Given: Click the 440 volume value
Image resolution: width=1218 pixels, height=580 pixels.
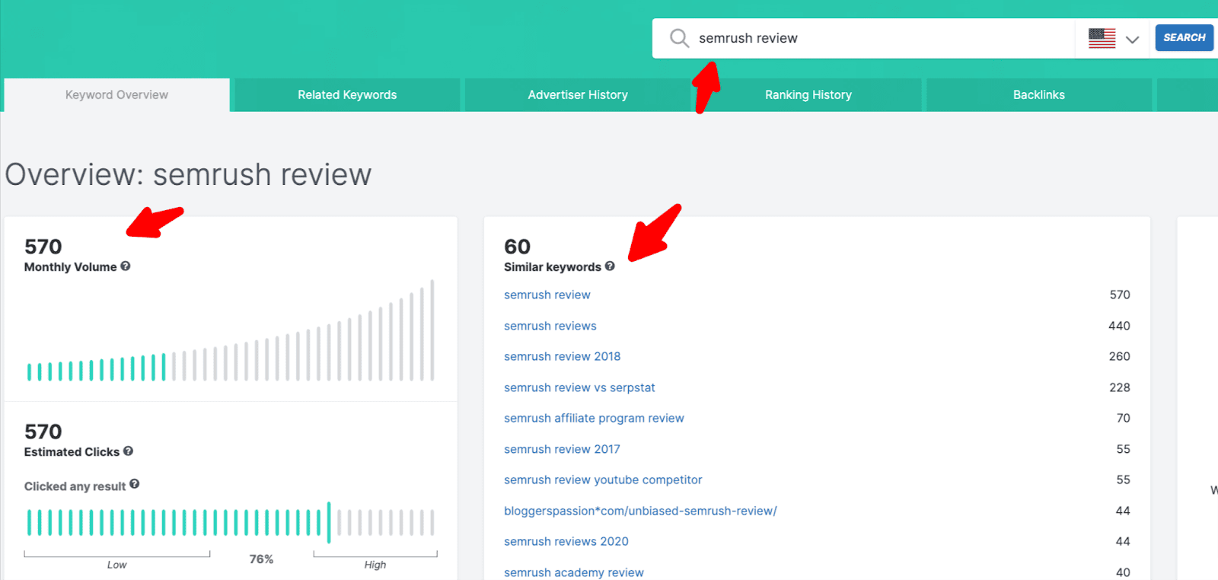Looking at the screenshot, I should coord(1119,326).
